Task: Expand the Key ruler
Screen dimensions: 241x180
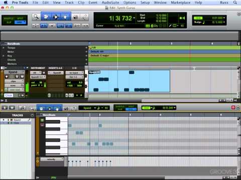Action: tap(4, 56)
